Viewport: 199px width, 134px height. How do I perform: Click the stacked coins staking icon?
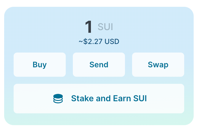[58, 99]
